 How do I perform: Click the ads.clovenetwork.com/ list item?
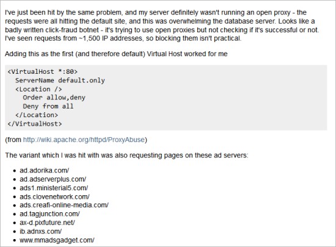tap(54, 197)
